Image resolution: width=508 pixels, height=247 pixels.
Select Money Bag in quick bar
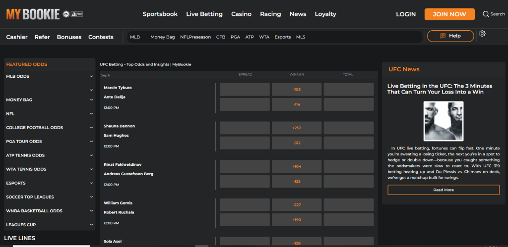coord(162,37)
